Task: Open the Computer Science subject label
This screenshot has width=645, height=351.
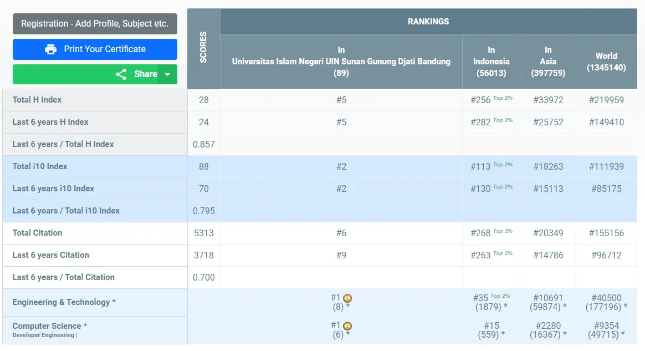Action: (x=49, y=326)
